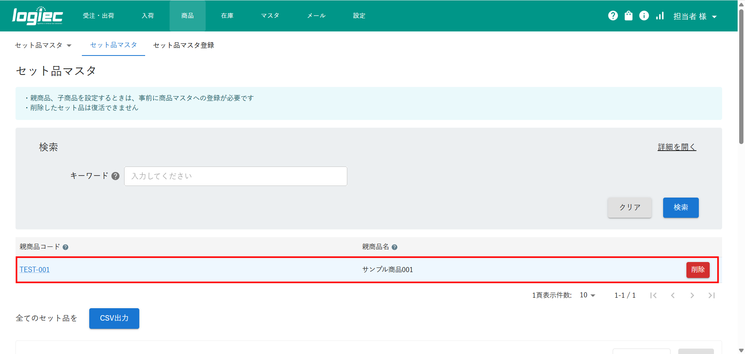This screenshot has width=745, height=354.
Task: Delete the TEST-001 row with 削除
Action: (x=698, y=270)
